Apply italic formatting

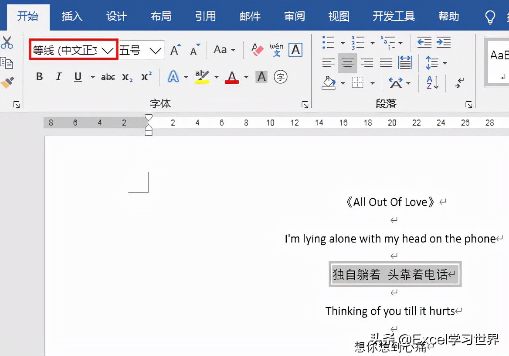[58, 77]
